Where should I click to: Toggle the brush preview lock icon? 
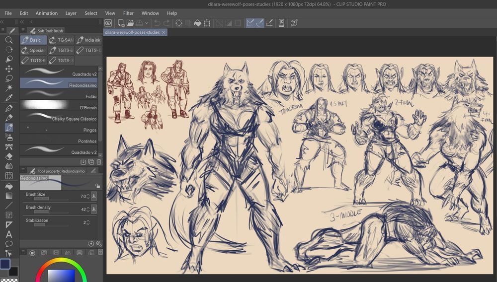click(97, 186)
